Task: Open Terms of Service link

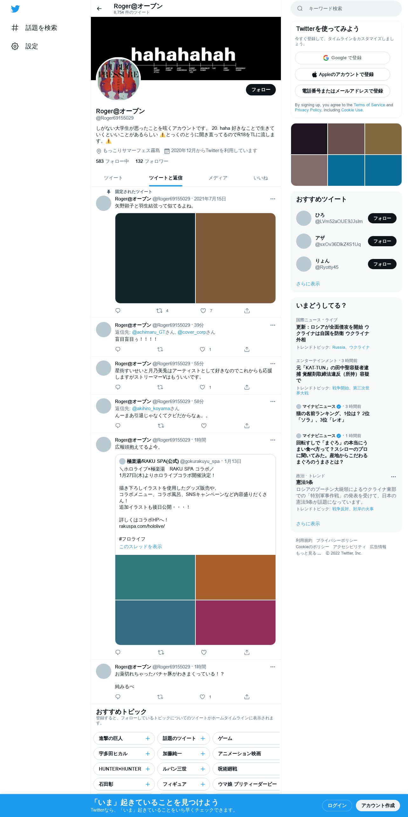Action: pyautogui.click(x=369, y=105)
